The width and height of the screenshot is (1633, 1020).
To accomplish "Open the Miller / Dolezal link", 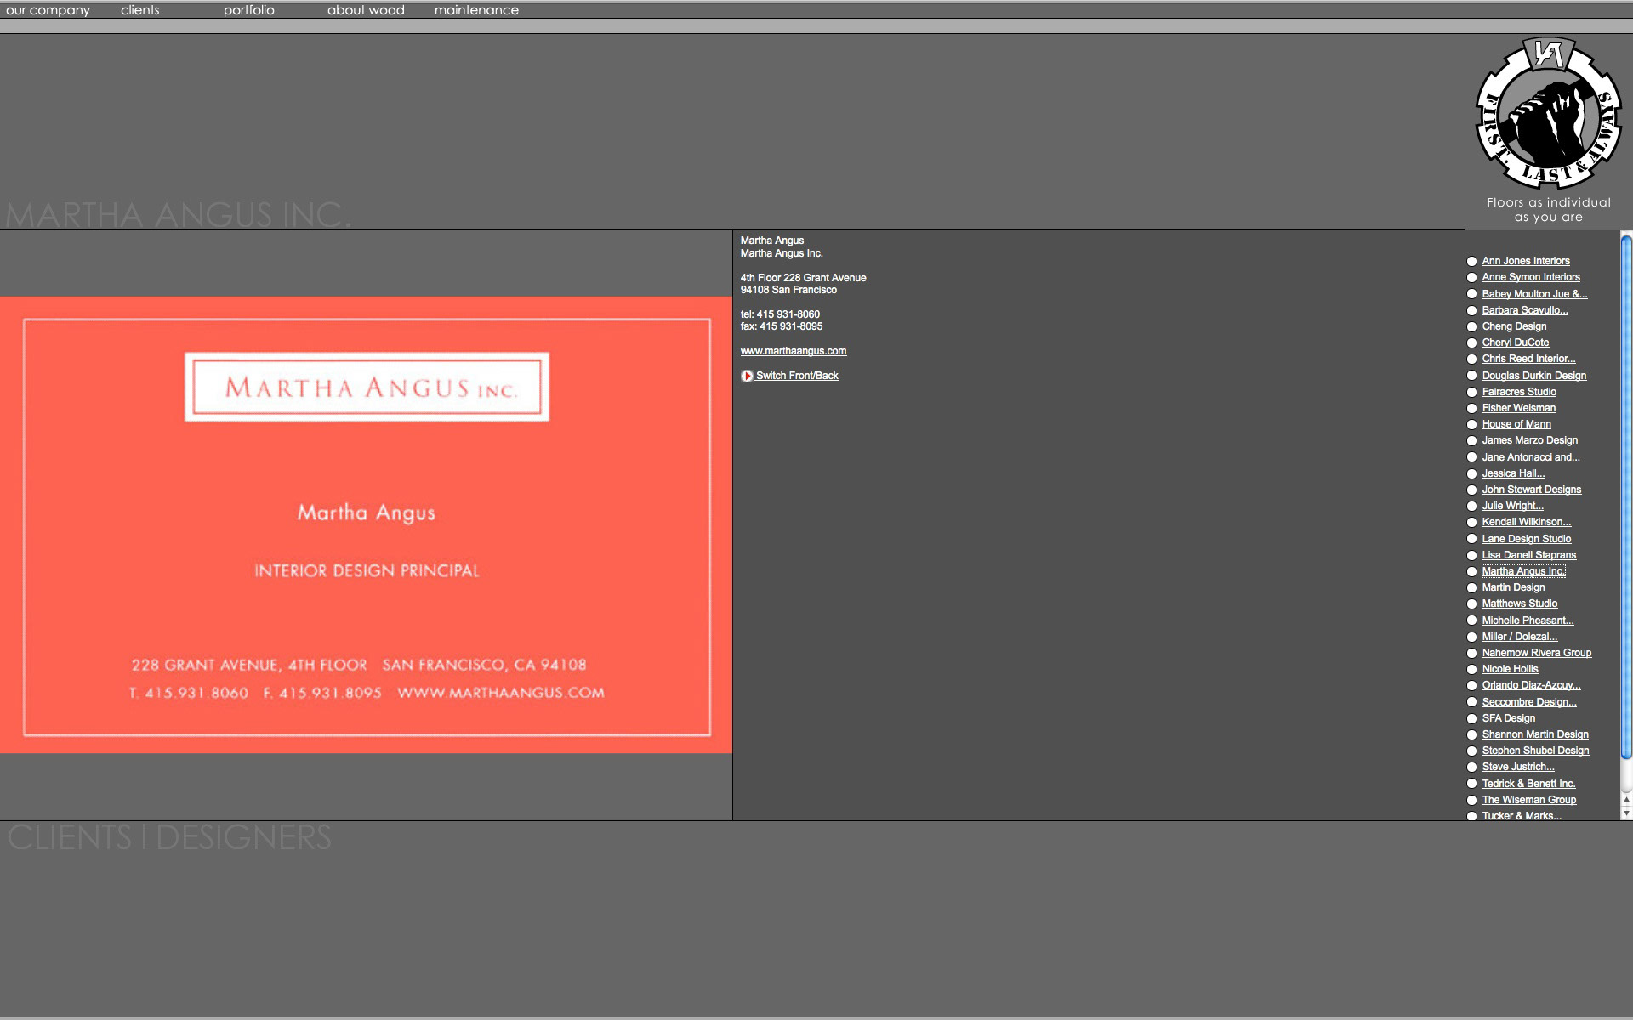I will point(1520,637).
